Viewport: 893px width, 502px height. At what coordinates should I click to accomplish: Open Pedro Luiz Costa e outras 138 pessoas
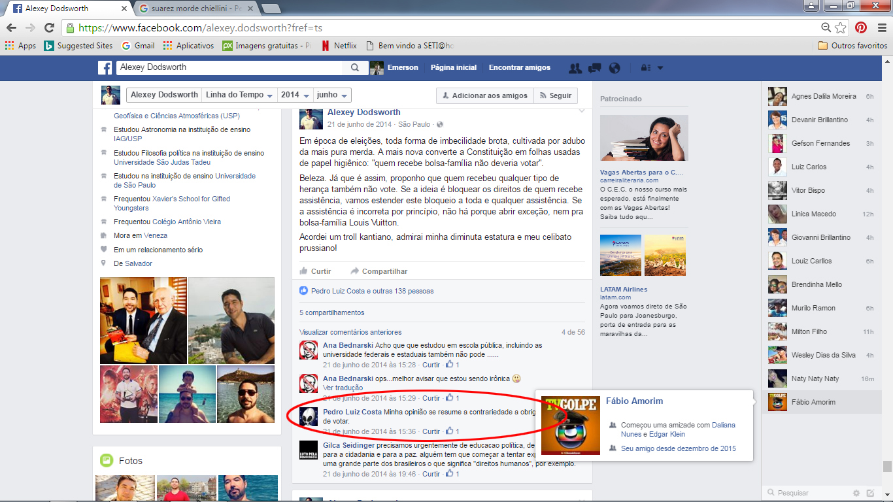(372, 291)
